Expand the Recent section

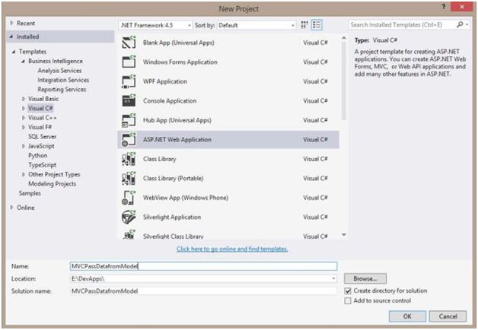(11, 23)
